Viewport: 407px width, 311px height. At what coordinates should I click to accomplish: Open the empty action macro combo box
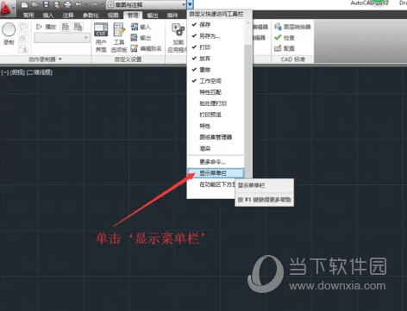(62, 38)
